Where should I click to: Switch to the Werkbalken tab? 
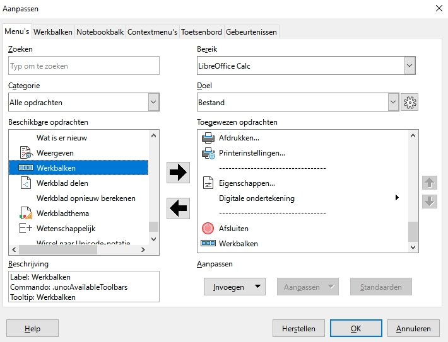53,32
